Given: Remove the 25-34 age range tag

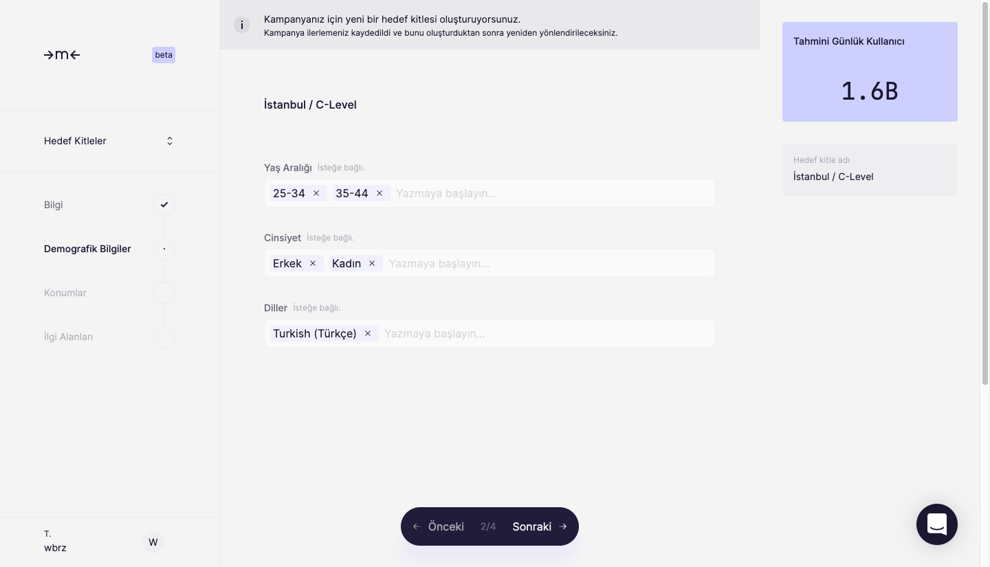Looking at the screenshot, I should click(x=316, y=193).
